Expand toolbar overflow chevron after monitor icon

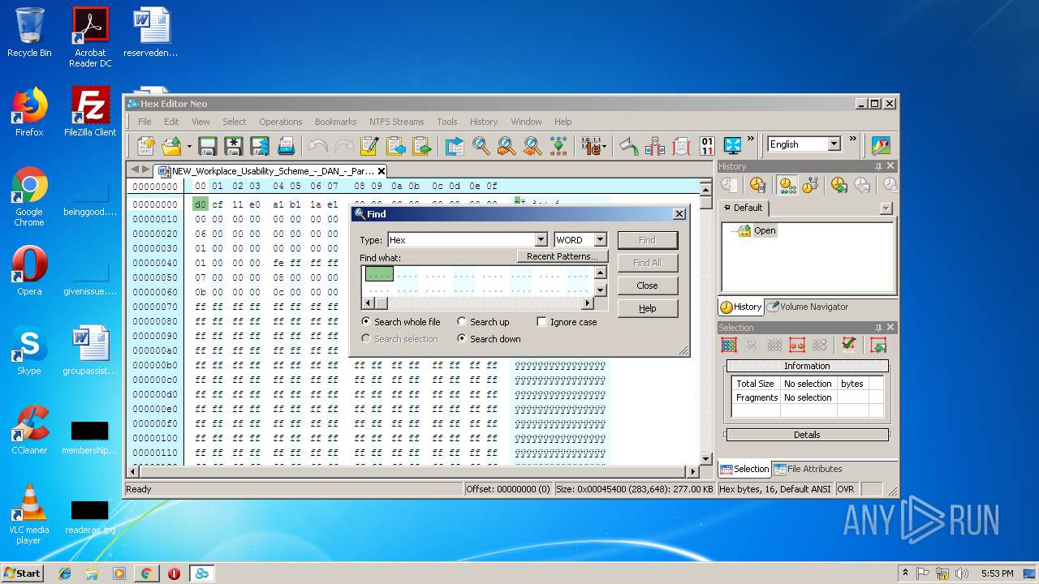(752, 139)
